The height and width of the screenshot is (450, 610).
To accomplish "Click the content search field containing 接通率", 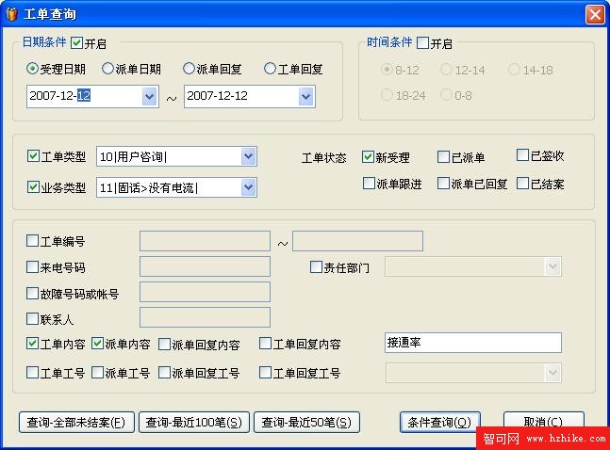I will pyautogui.click(x=473, y=343).
